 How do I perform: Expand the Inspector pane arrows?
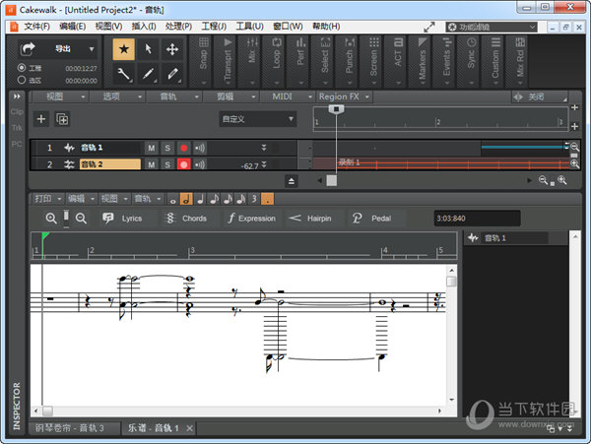tap(17, 96)
